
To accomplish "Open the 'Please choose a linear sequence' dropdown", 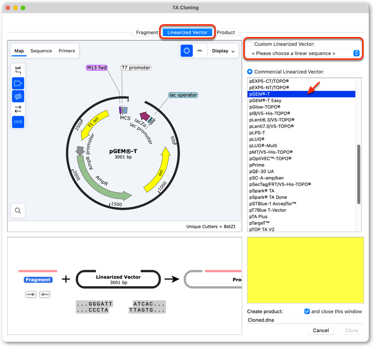I will point(304,53).
